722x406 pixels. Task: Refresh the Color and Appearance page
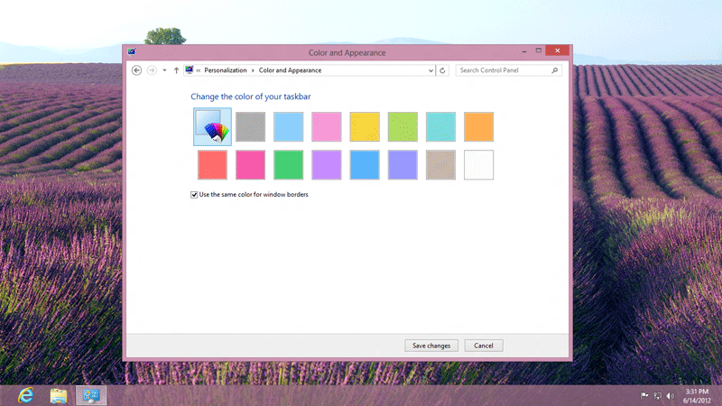[x=443, y=70]
